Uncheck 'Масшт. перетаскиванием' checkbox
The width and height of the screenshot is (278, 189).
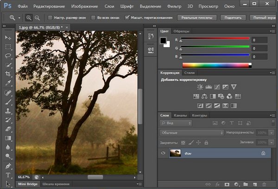pyautogui.click(x=127, y=18)
